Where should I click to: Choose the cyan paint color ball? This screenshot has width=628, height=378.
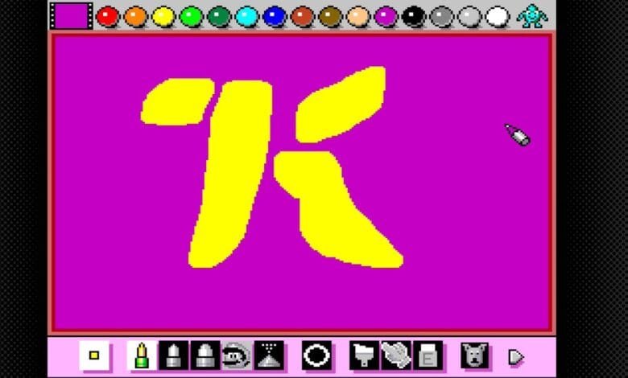click(246, 16)
